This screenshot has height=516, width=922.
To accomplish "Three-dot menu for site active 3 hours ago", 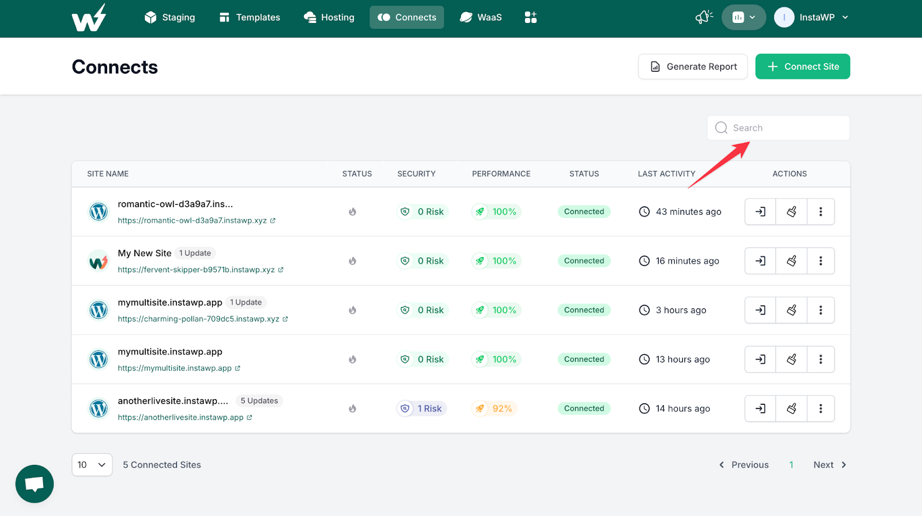I will (x=821, y=310).
